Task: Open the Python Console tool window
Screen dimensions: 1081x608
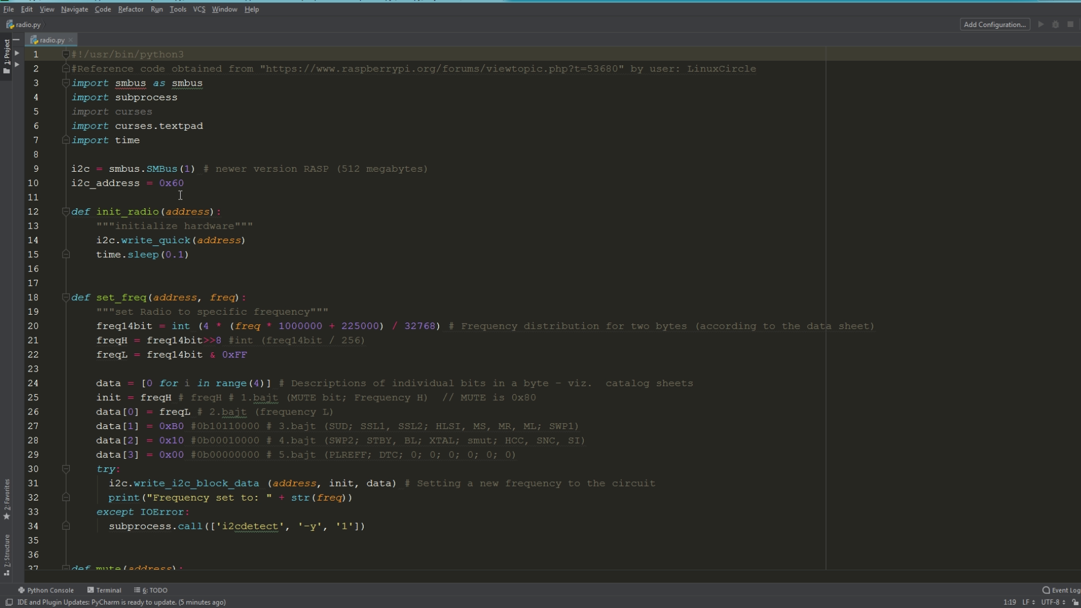Action: [46, 590]
